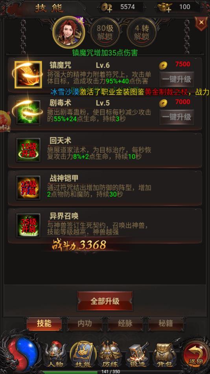210x374 pixels.
Task: Switch to the 内功 tab
Action: tap(85, 324)
